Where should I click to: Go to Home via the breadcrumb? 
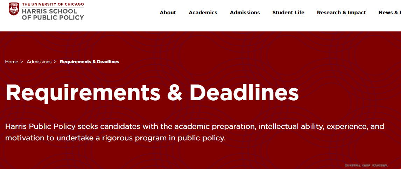[12, 62]
